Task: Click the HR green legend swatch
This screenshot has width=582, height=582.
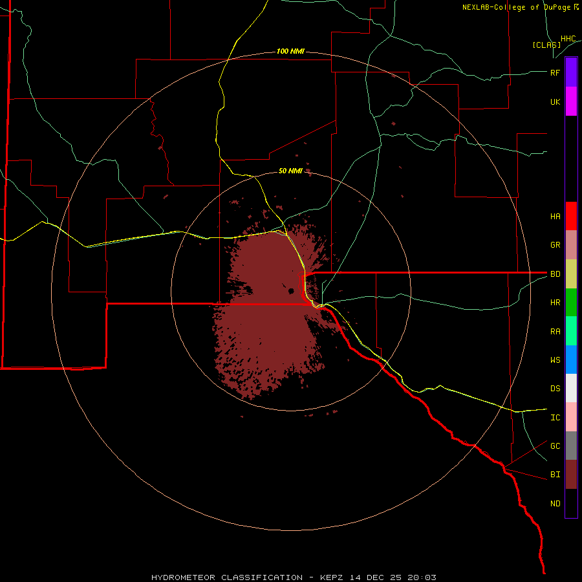Action: coord(571,302)
